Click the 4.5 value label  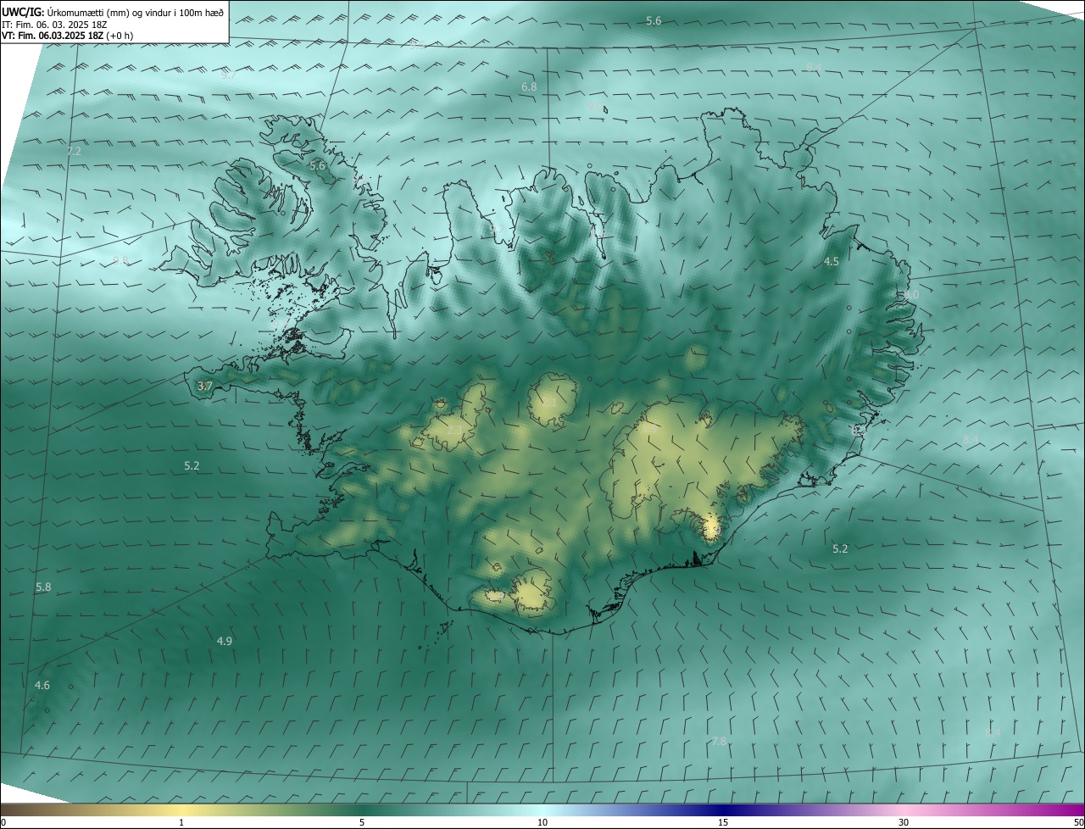[x=832, y=262]
